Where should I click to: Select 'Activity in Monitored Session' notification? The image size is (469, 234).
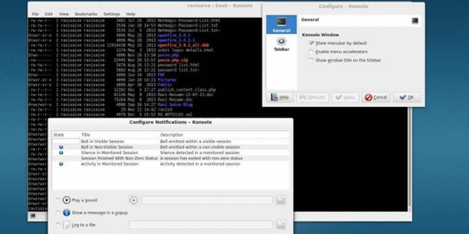click(x=171, y=164)
